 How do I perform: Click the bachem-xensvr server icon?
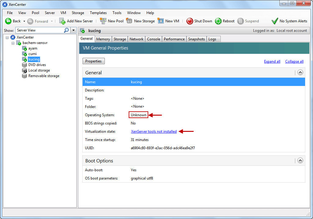[19, 43]
